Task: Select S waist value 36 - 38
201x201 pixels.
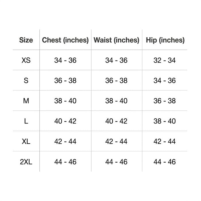Action: pos(116,80)
